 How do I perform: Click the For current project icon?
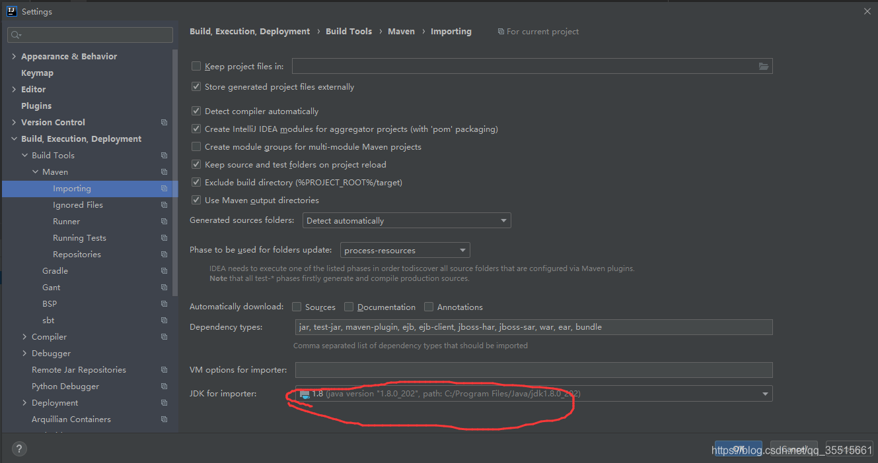(x=501, y=31)
